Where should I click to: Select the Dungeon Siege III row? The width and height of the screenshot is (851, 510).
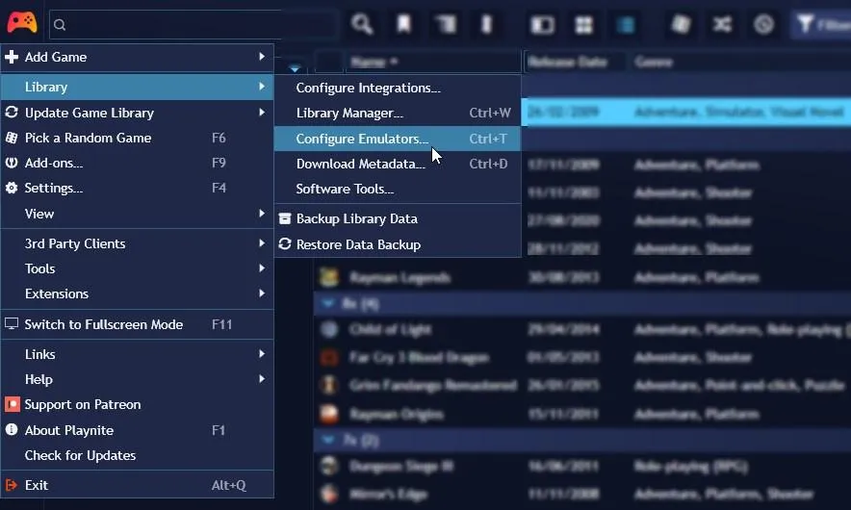coord(582,466)
